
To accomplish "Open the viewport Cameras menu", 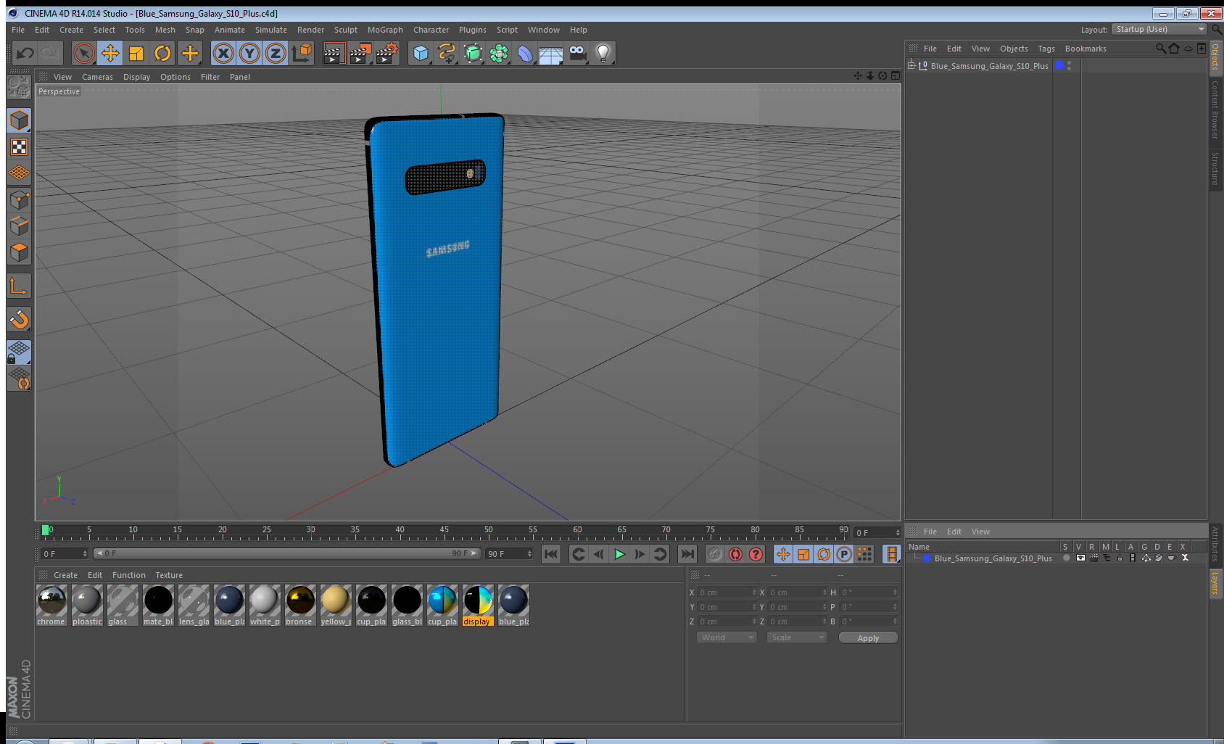I will click(97, 77).
